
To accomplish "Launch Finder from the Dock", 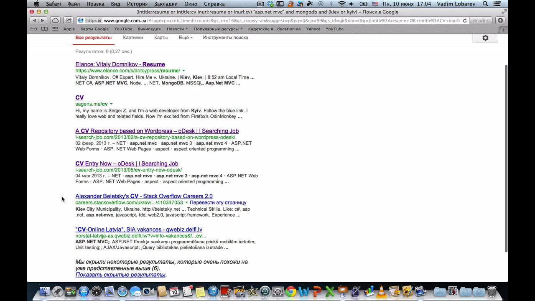I will click(45, 291).
